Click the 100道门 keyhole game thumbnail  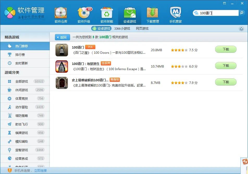coord(62,50)
